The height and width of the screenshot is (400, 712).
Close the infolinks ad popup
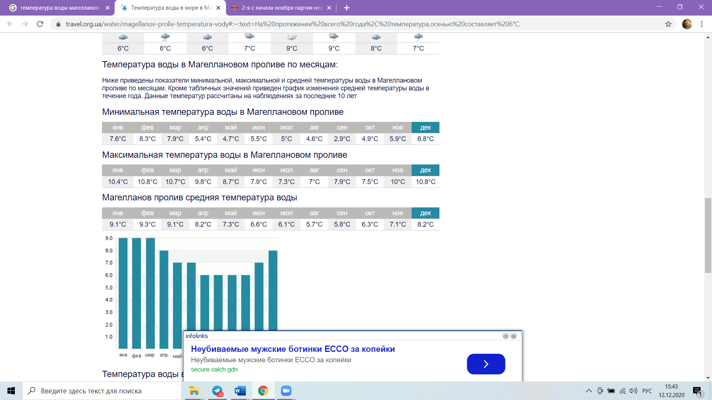coord(514,336)
